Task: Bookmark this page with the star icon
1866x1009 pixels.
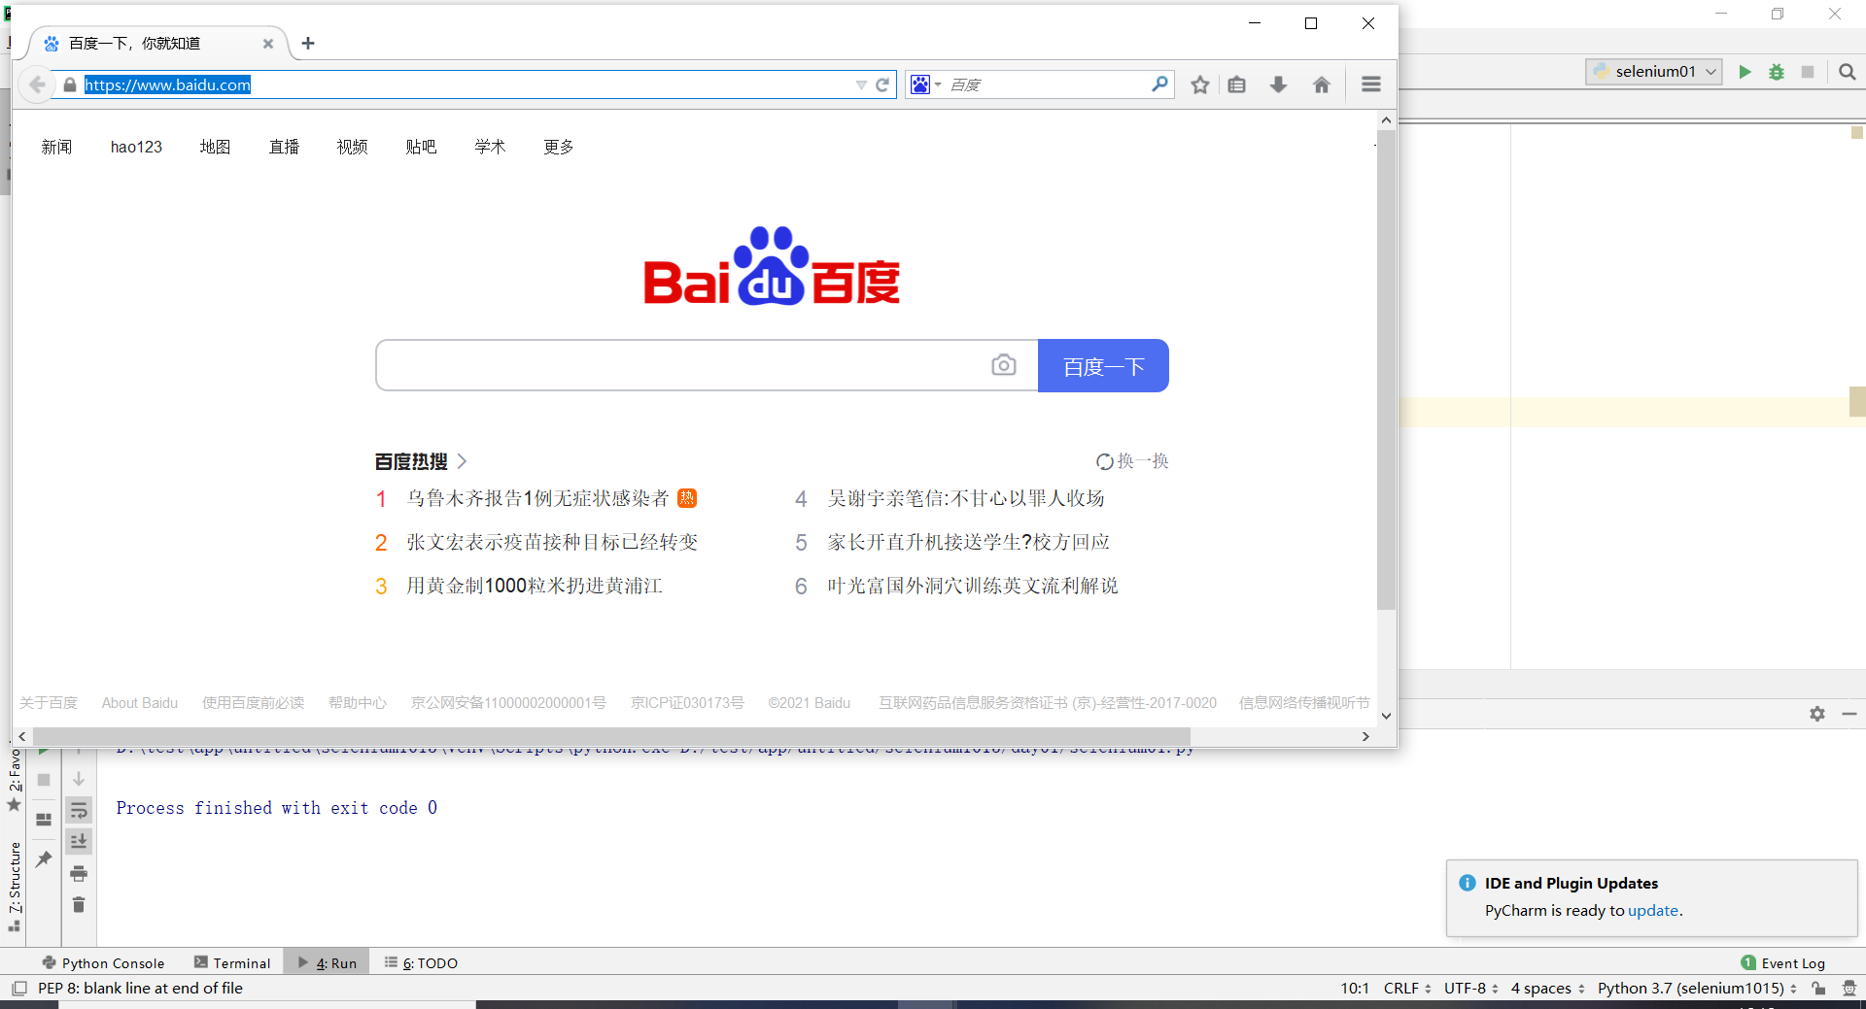Action: tap(1200, 84)
